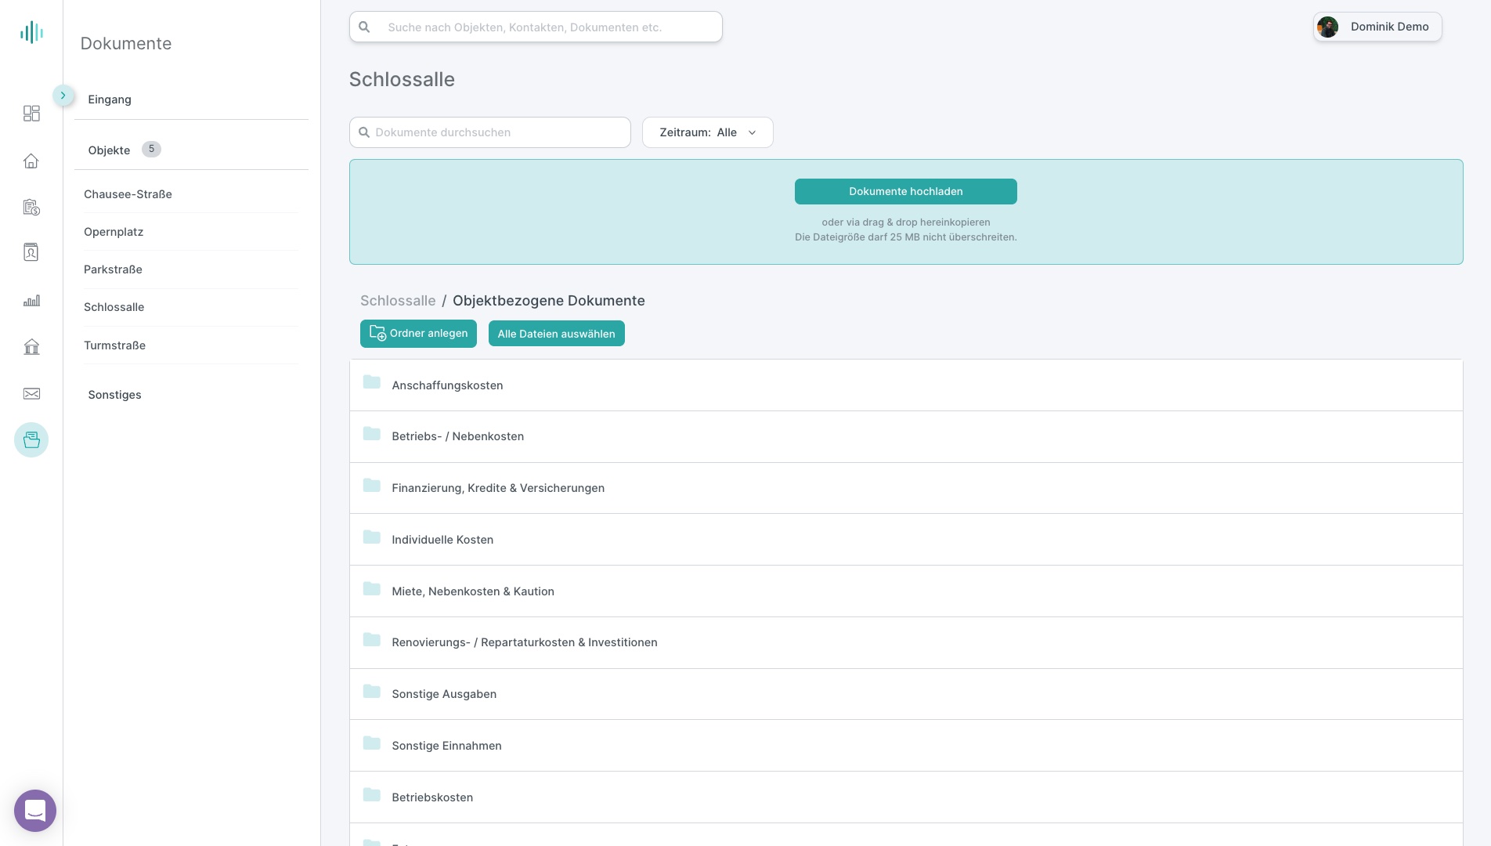Open Turmstraße documents

(x=114, y=345)
